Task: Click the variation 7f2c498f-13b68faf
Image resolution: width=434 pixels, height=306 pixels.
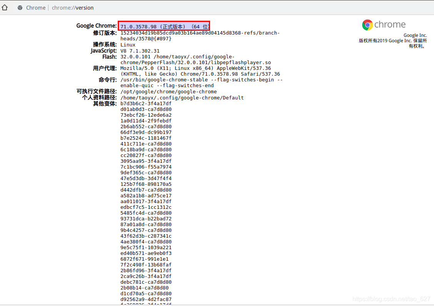Action: (146, 265)
